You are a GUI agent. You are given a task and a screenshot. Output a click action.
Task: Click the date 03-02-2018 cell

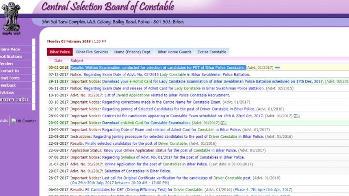58,68
